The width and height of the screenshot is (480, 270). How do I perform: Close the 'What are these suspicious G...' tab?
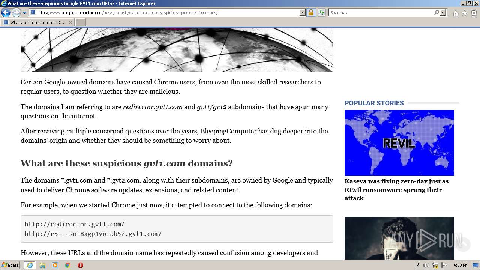[x=70, y=22]
